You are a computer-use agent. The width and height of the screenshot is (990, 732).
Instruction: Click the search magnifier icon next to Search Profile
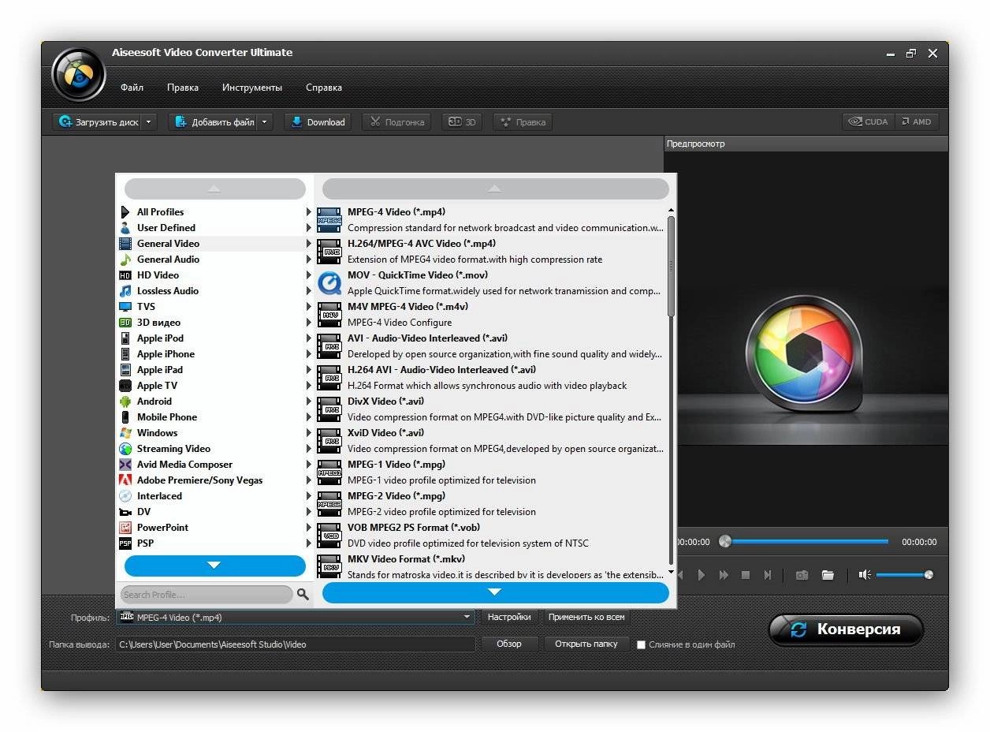coord(303,594)
